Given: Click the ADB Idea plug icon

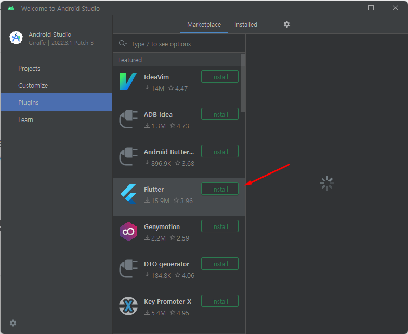Looking at the screenshot, I should point(128,119).
